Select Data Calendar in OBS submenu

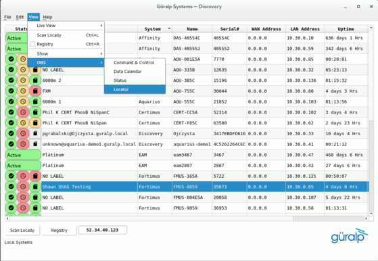pos(135,72)
